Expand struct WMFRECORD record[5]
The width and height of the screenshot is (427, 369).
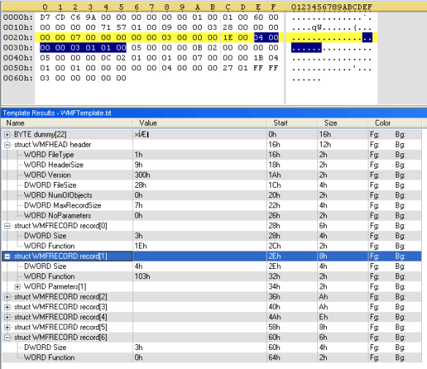[7, 327]
